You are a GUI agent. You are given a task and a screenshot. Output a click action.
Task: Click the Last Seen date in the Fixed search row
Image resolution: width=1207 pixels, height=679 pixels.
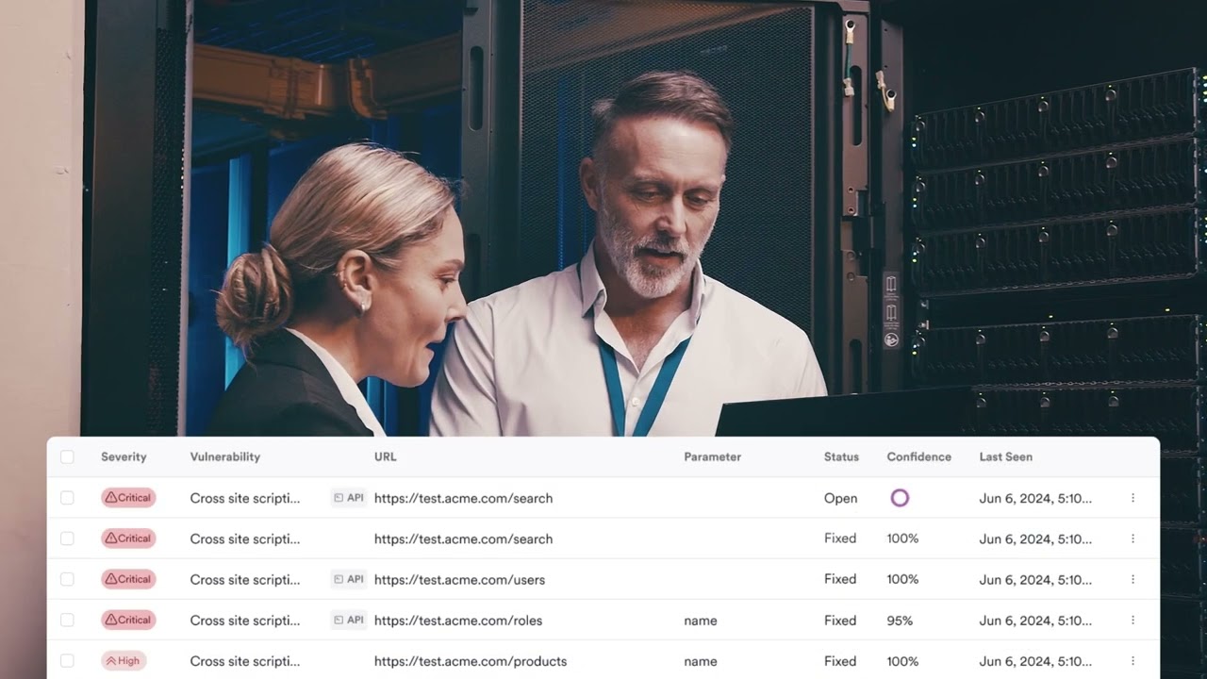click(x=1035, y=538)
